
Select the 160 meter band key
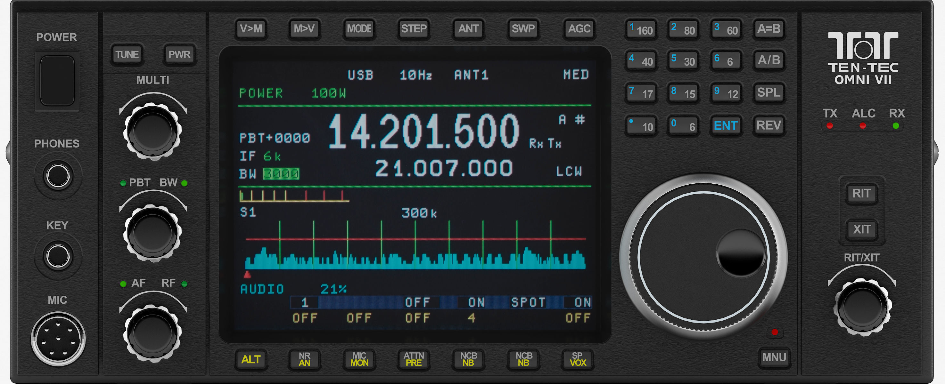point(641,29)
